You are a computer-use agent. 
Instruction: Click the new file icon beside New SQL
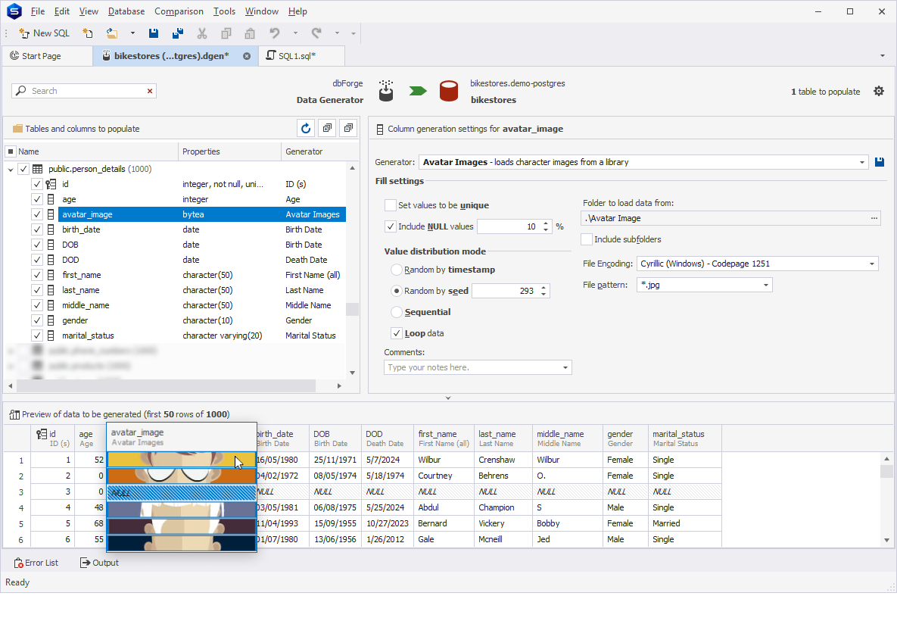click(x=88, y=33)
